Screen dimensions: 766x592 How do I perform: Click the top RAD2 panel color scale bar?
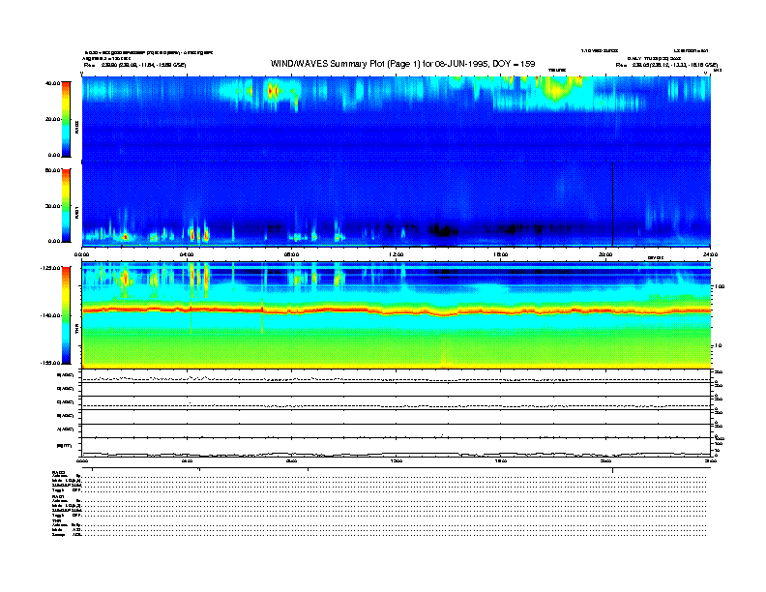coord(66,119)
